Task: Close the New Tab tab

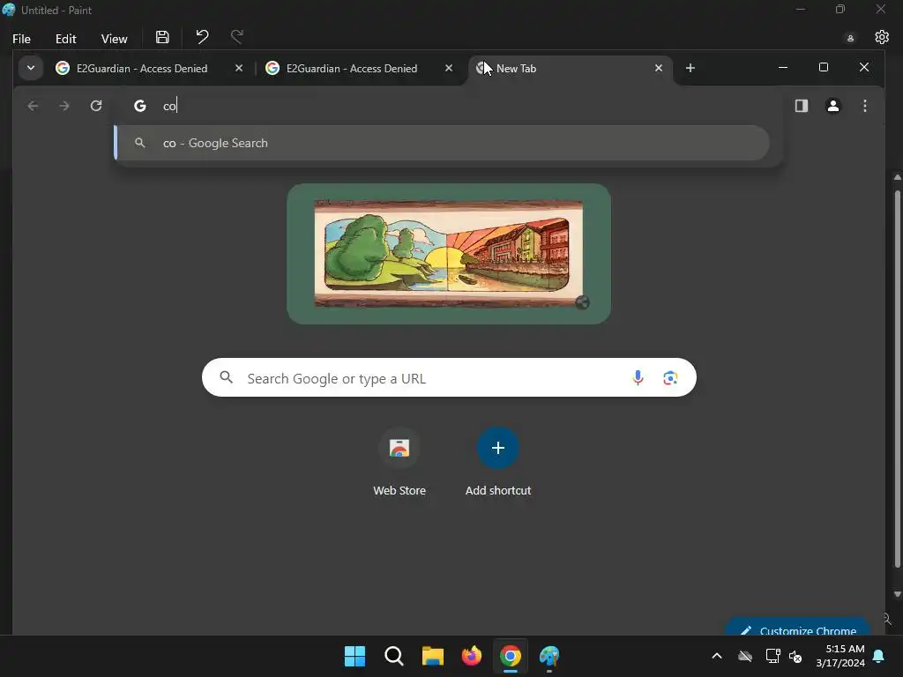Action: (x=658, y=69)
